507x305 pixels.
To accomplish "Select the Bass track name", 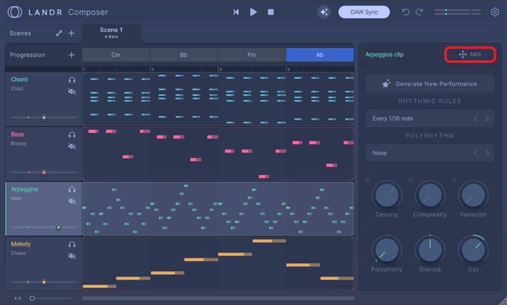I will 17,134.
